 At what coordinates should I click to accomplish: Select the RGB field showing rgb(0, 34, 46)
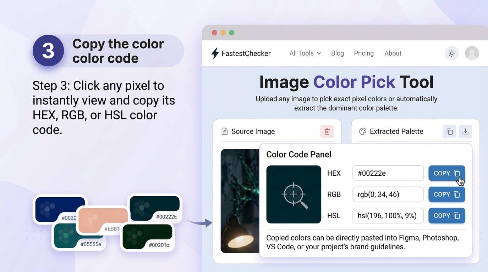[x=388, y=194]
